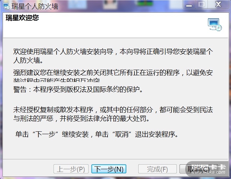231x179 pixels.
Task: Click the computer and CD installer icon
Action: pos(215,25)
